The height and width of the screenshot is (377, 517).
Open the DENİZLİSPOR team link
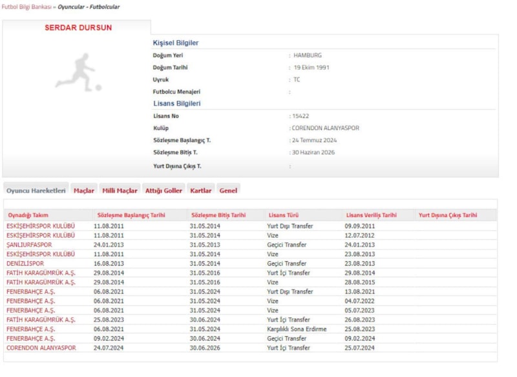(25, 264)
